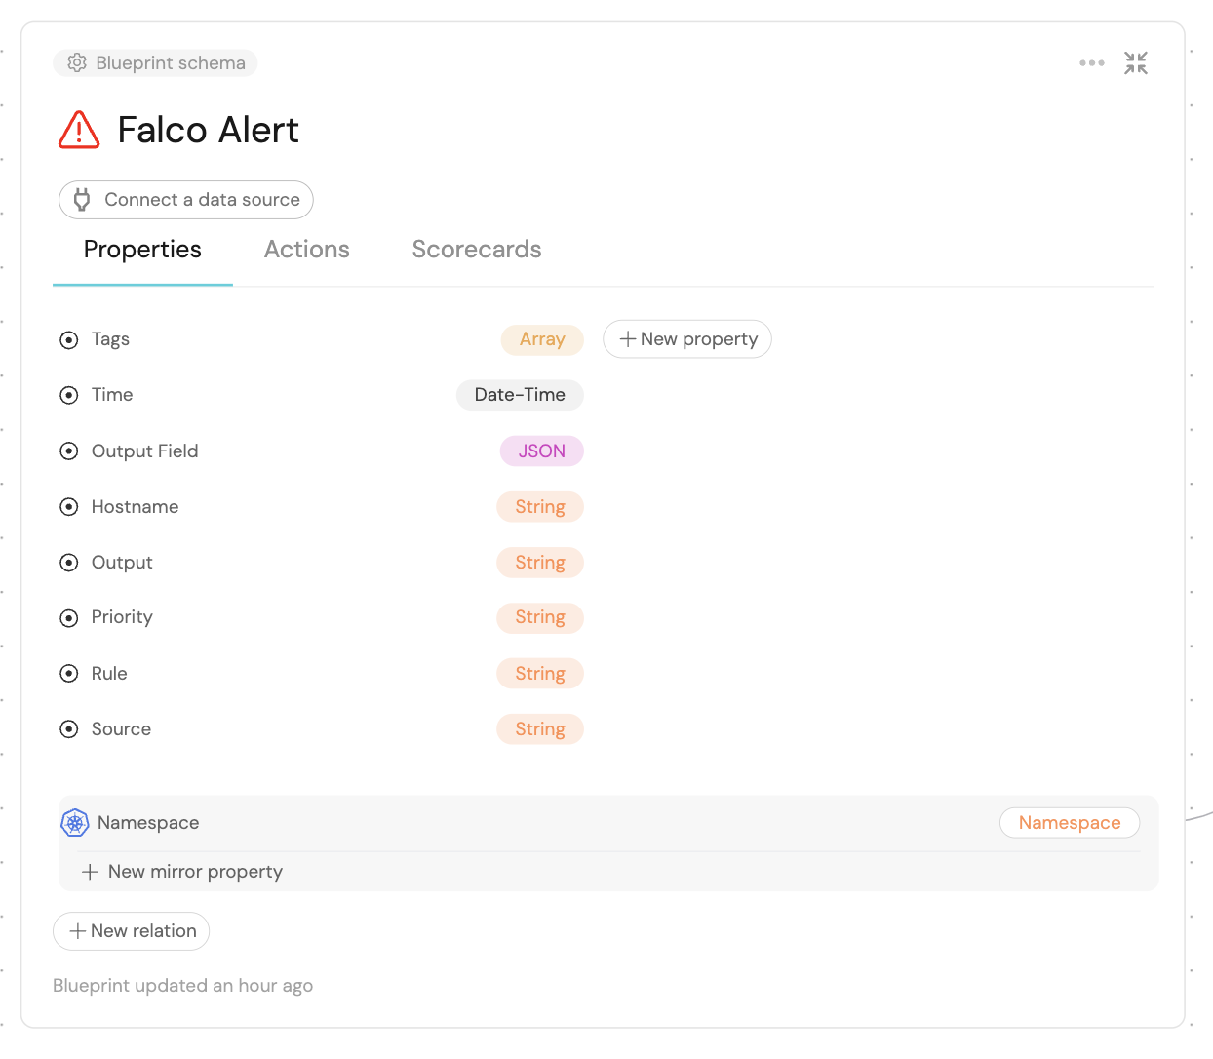The image size is (1213, 1059).
Task: Select the Properties tab
Action: [x=142, y=250]
